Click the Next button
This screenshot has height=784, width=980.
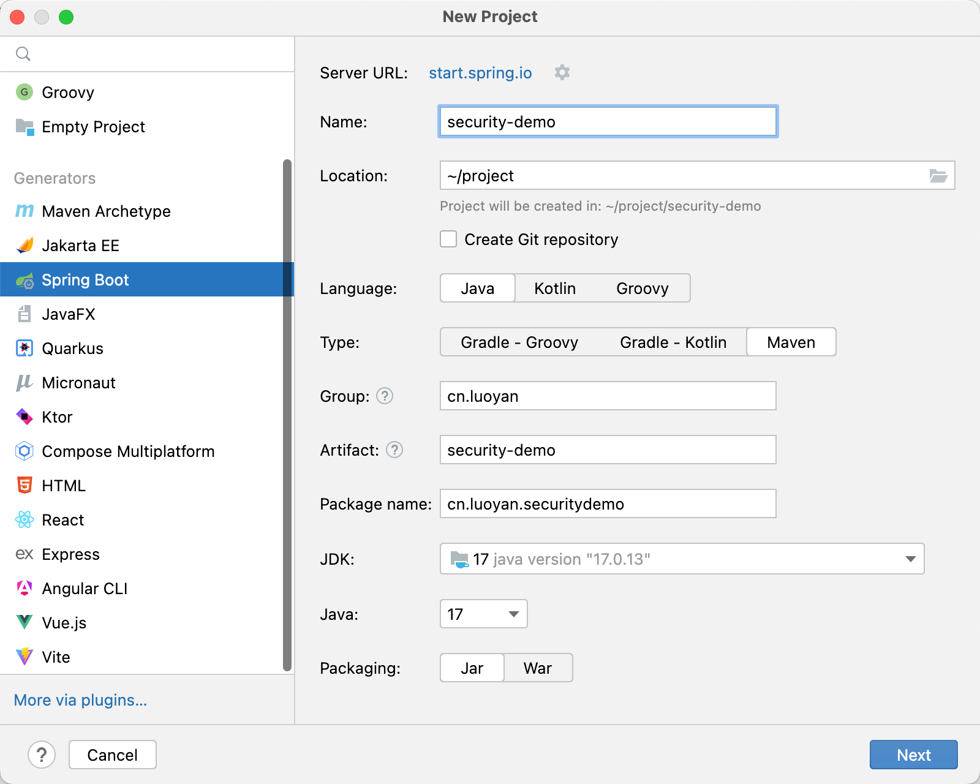pos(914,755)
